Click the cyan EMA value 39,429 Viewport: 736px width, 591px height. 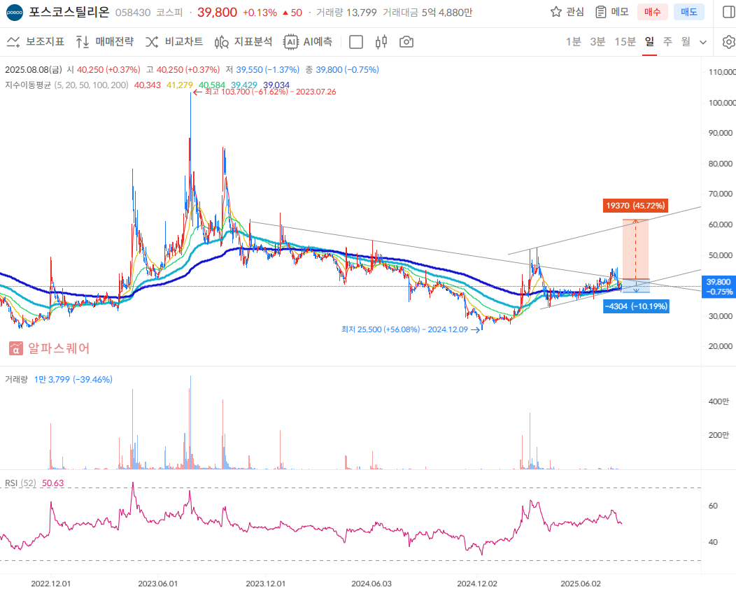pos(244,85)
